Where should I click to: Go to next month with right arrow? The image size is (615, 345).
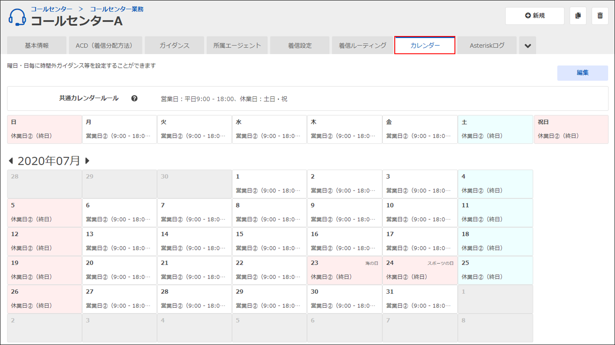tap(87, 161)
